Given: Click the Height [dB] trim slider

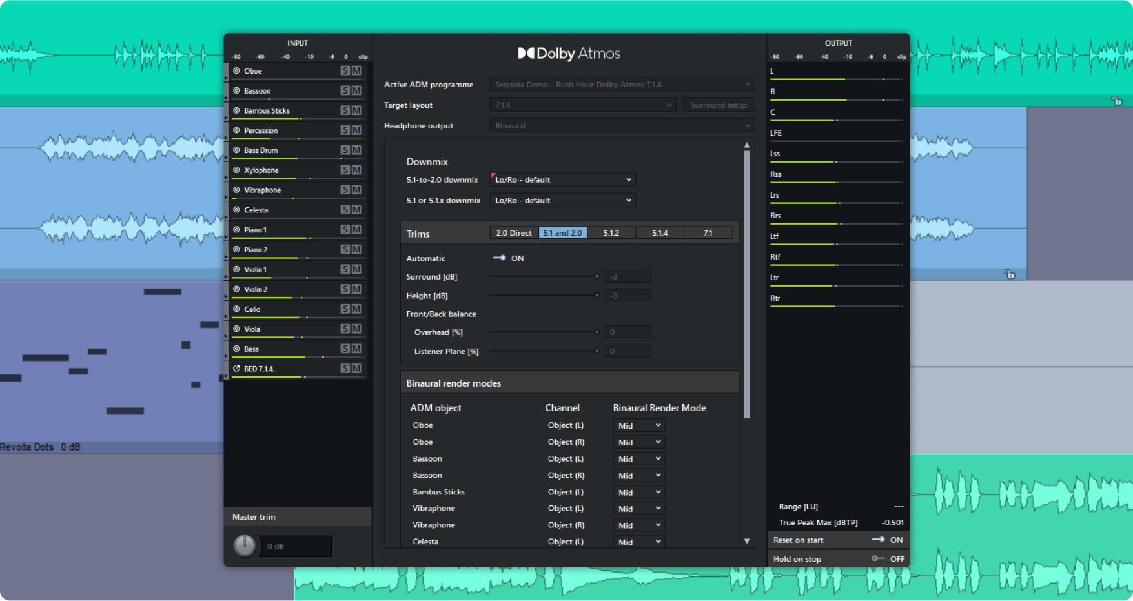Looking at the screenshot, I should tap(544, 295).
